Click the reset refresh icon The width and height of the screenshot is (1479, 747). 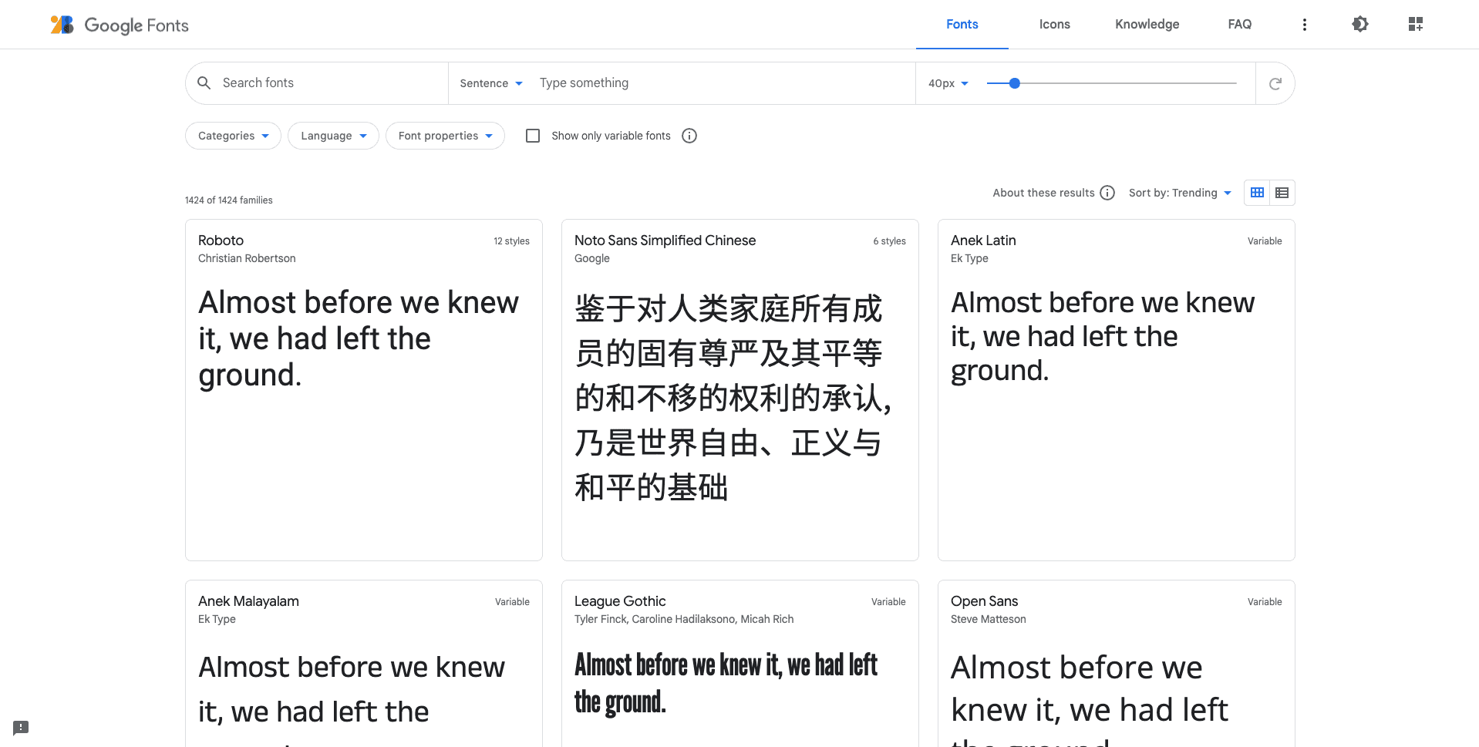1275,83
